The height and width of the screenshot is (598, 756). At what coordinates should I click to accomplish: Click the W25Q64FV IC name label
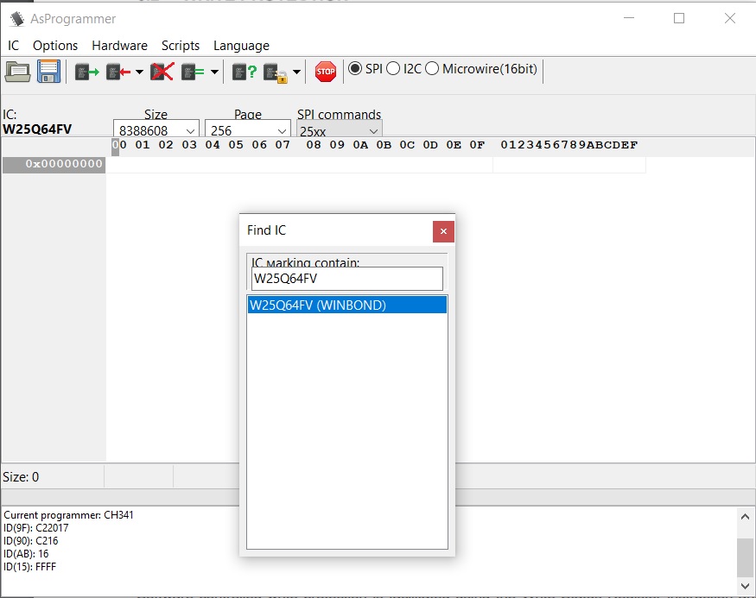click(37, 129)
